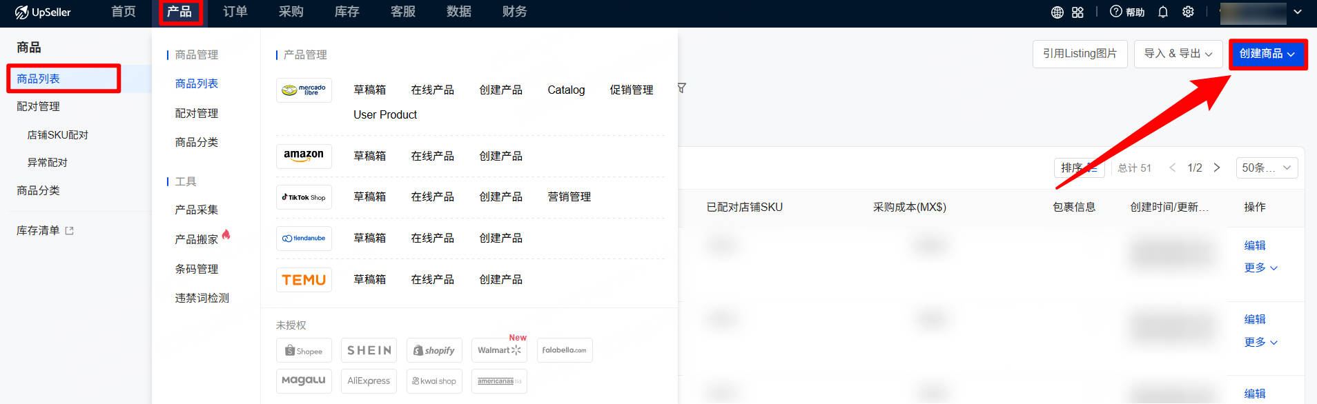Expand the user account dropdown arrow
1317x404 pixels.
pyautogui.click(x=1298, y=12)
